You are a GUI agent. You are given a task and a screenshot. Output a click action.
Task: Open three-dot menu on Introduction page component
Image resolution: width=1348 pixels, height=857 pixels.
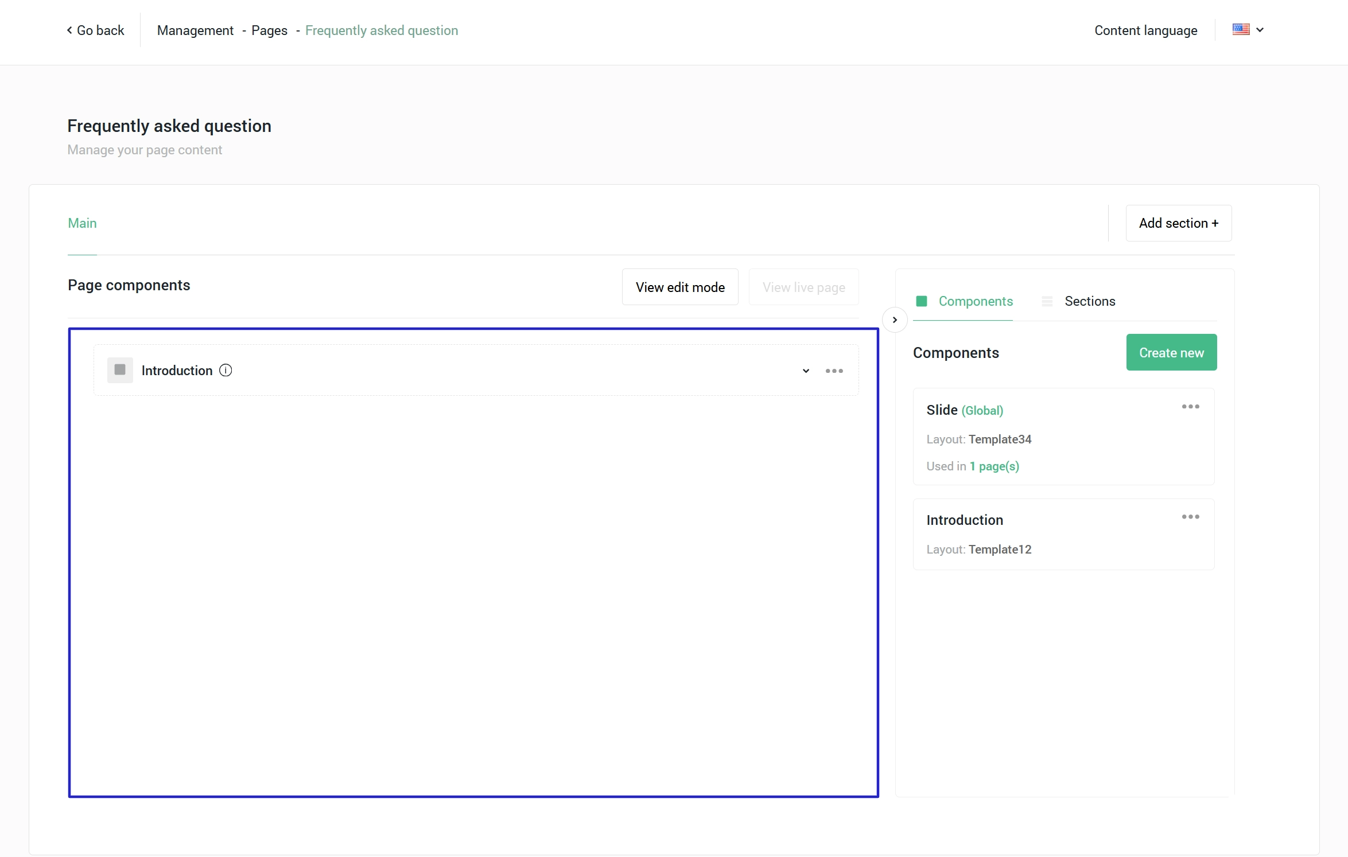click(834, 371)
